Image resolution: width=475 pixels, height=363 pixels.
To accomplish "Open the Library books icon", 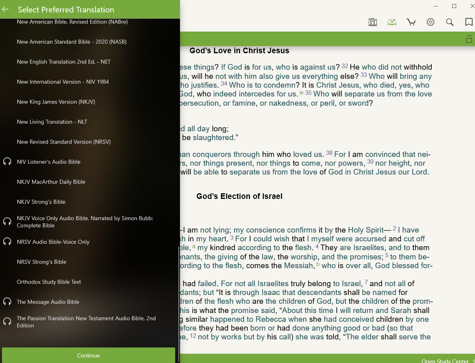I will [373, 22].
